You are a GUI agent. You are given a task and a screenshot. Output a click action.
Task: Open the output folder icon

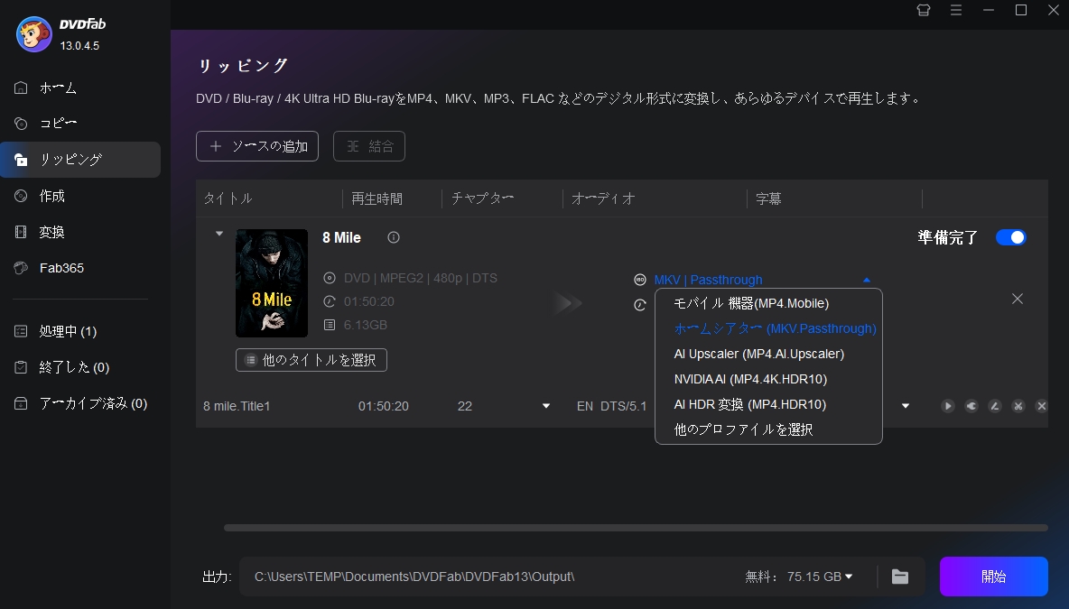[x=900, y=577]
